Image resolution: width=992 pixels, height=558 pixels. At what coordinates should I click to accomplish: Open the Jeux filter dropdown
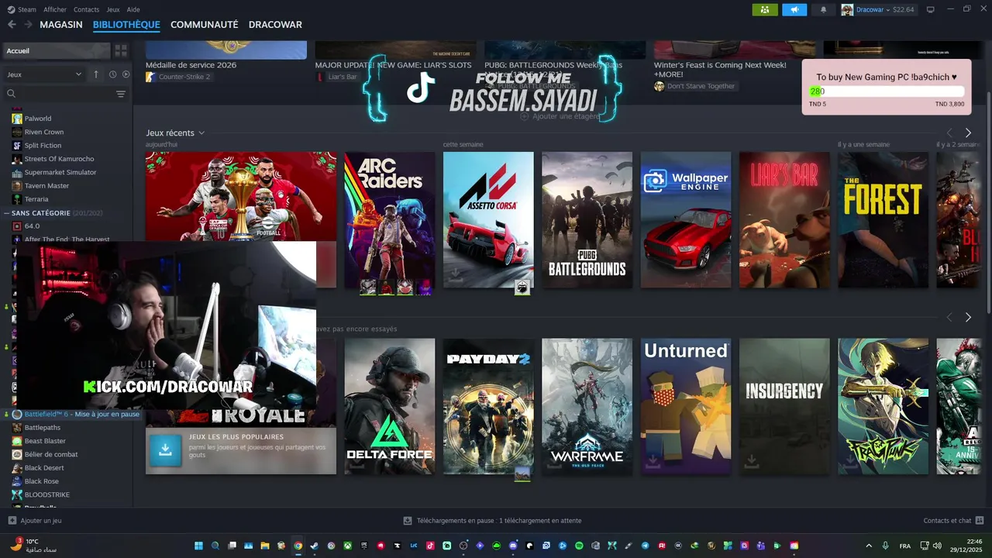44,74
